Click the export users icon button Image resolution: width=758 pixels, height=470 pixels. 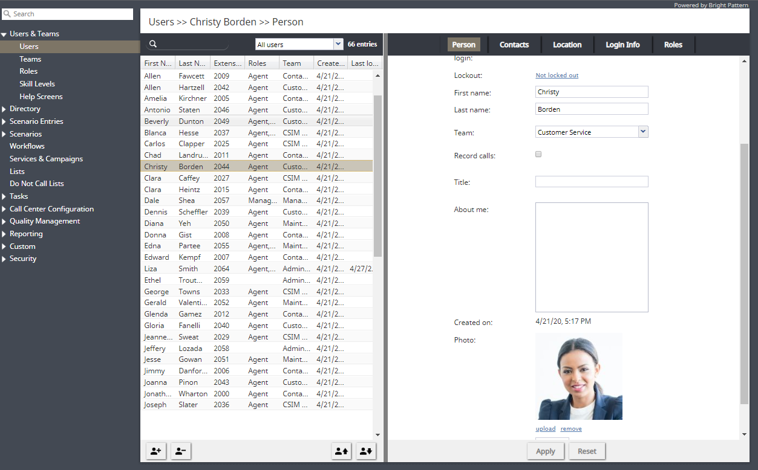366,451
